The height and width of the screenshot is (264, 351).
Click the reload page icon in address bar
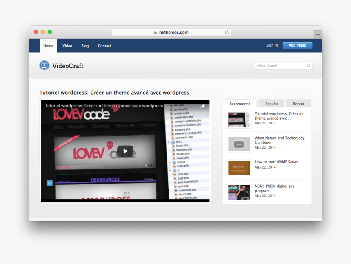tap(227, 32)
